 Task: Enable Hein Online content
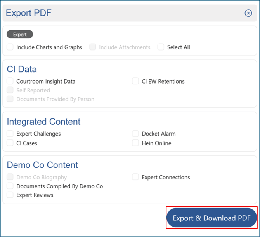point(135,143)
